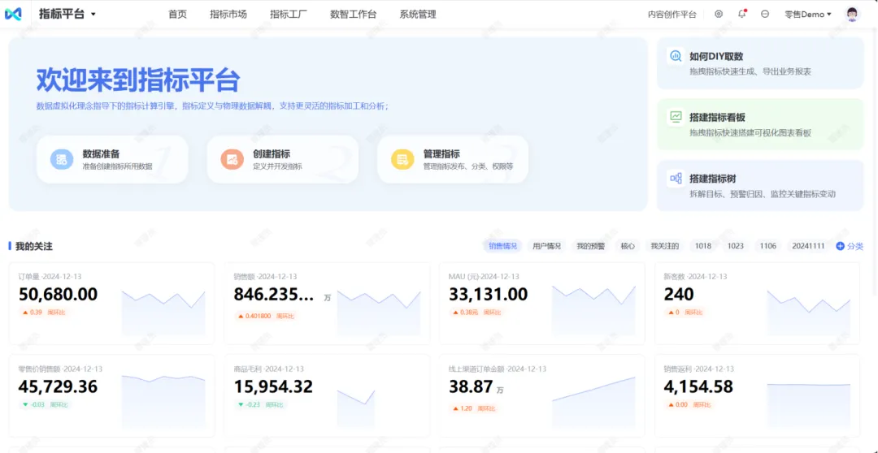878x453 pixels.
Task: Click the message bubble icon in the header
Action: (765, 14)
